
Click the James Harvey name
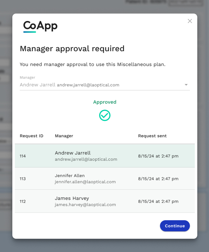coord(72,198)
